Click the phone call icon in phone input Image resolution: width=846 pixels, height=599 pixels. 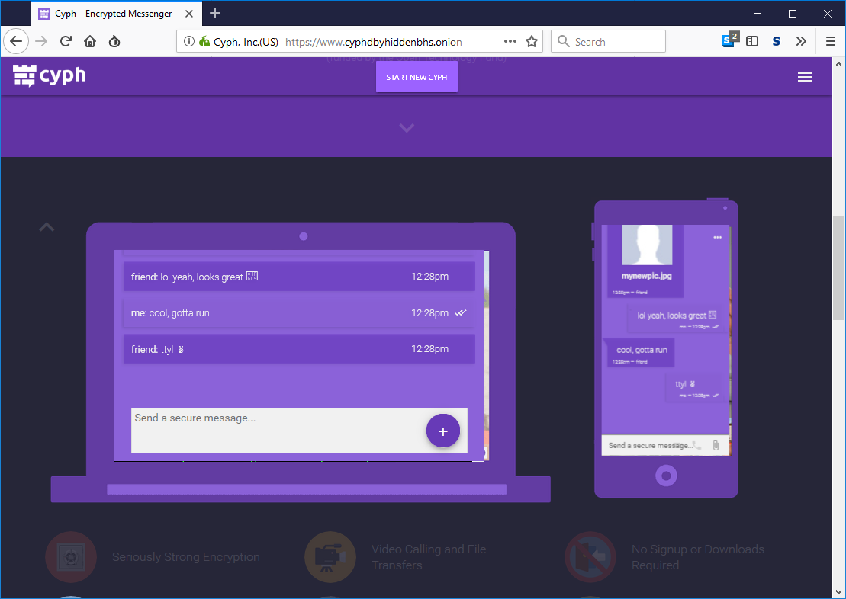click(x=697, y=445)
